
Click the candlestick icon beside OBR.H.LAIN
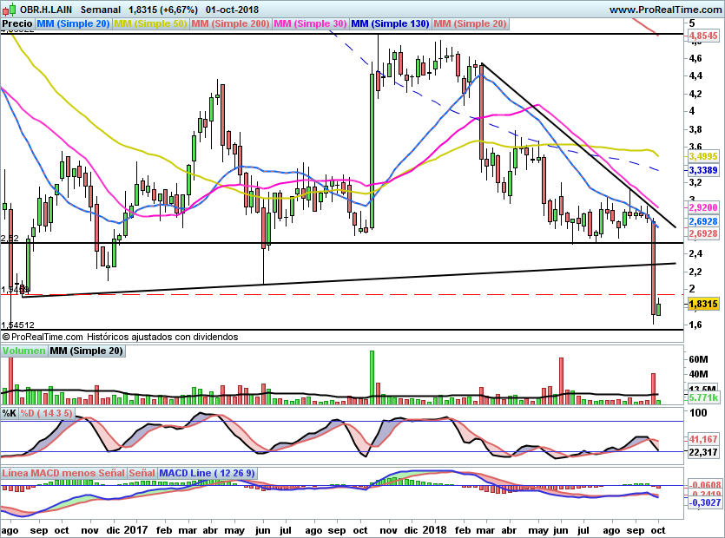[x=10, y=9]
